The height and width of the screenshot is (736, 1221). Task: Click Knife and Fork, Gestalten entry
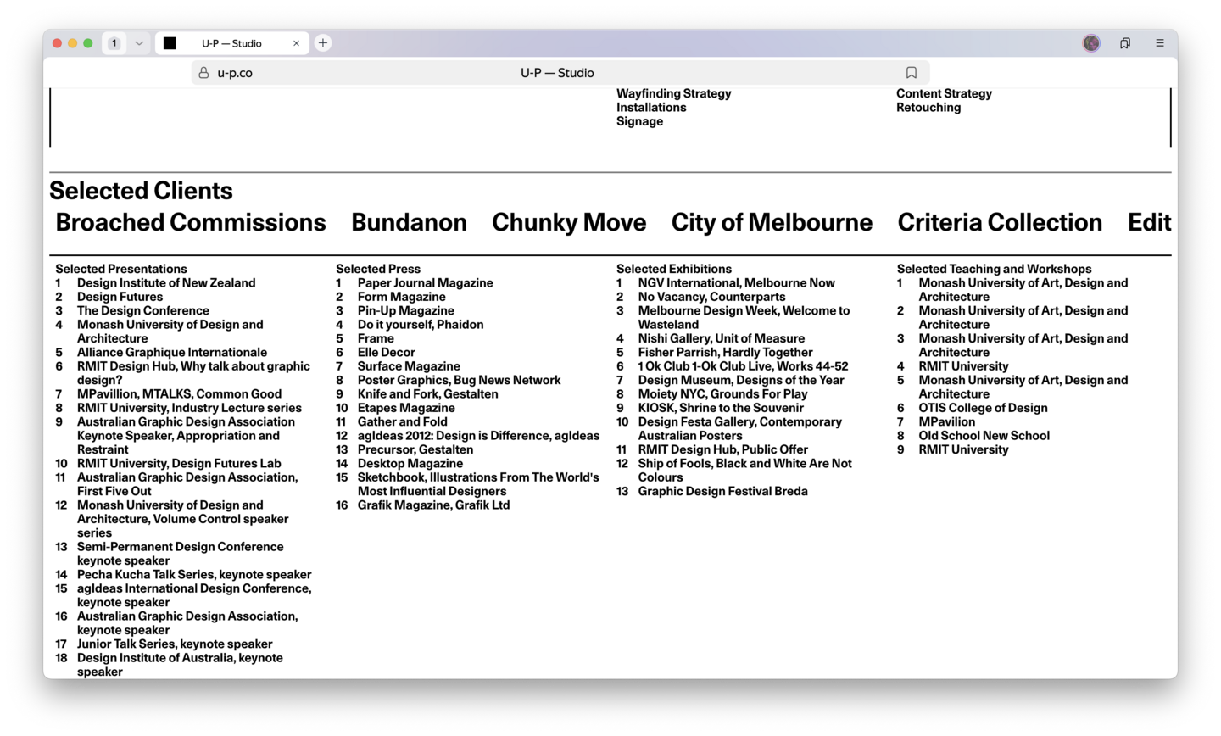point(427,394)
